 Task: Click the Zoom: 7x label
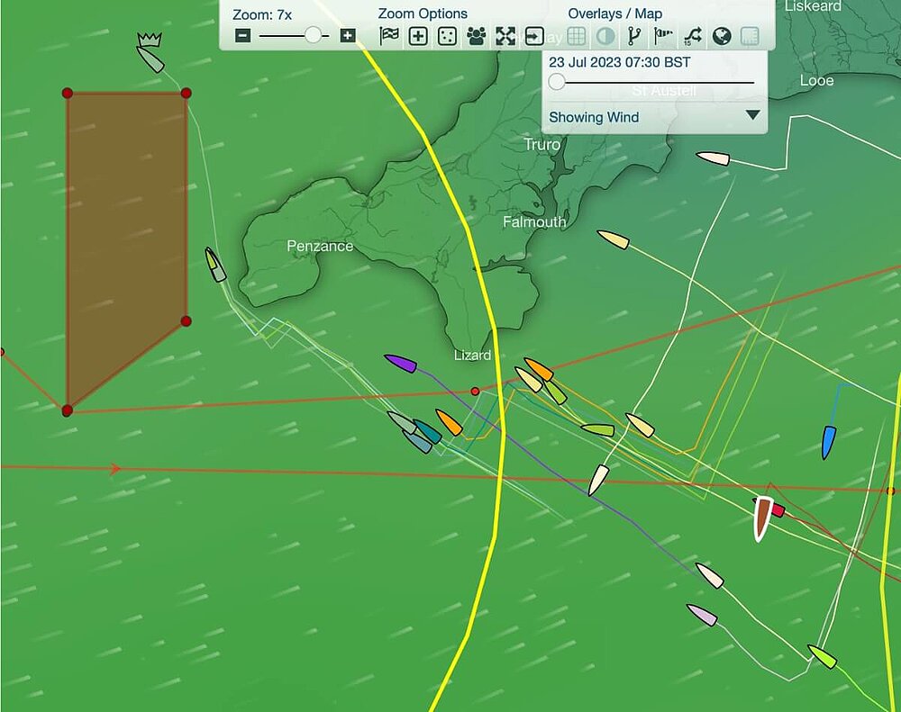pos(262,14)
